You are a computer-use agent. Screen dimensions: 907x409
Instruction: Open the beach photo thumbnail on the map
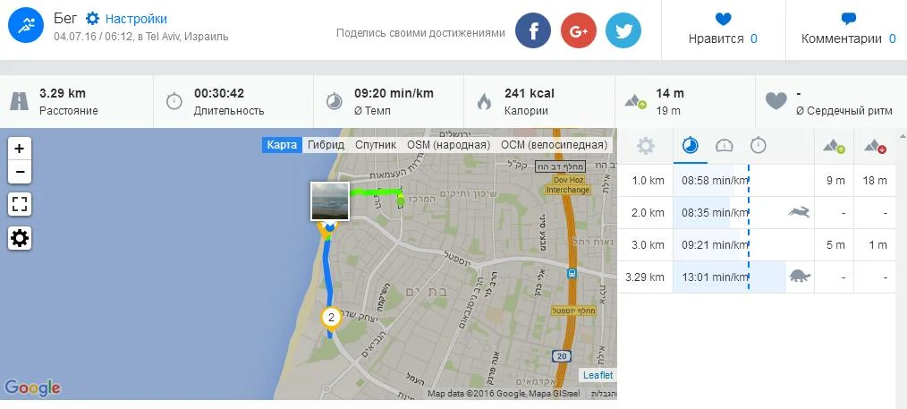click(330, 201)
